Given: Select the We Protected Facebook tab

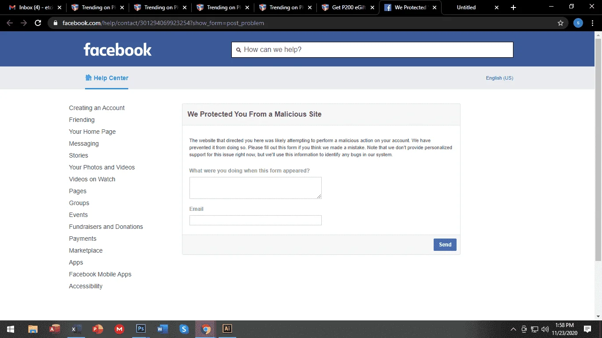Looking at the screenshot, I should click(410, 7).
